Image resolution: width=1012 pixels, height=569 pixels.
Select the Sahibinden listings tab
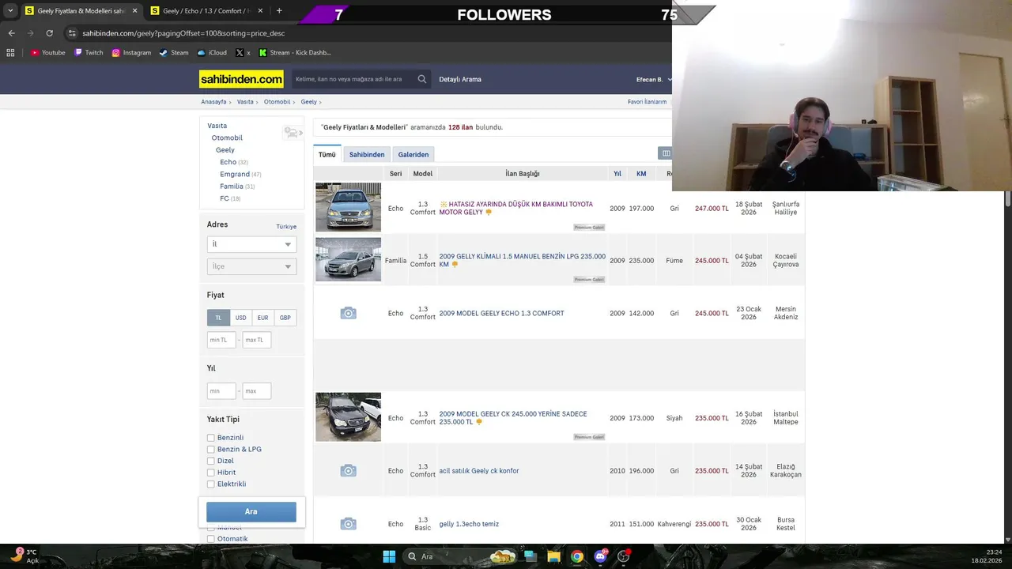(x=367, y=154)
